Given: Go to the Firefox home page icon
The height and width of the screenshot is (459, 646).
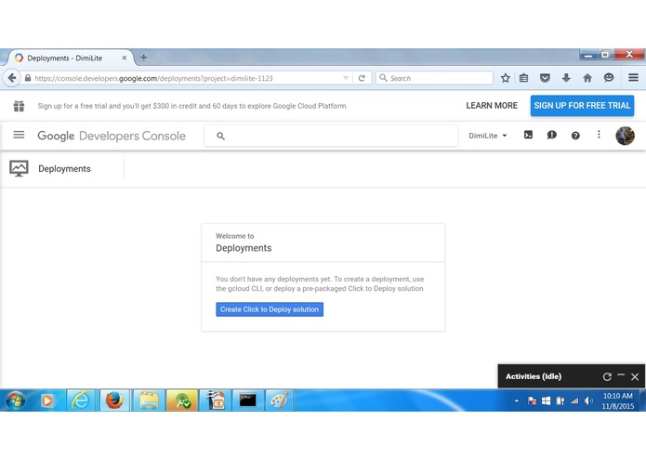Looking at the screenshot, I should (587, 78).
